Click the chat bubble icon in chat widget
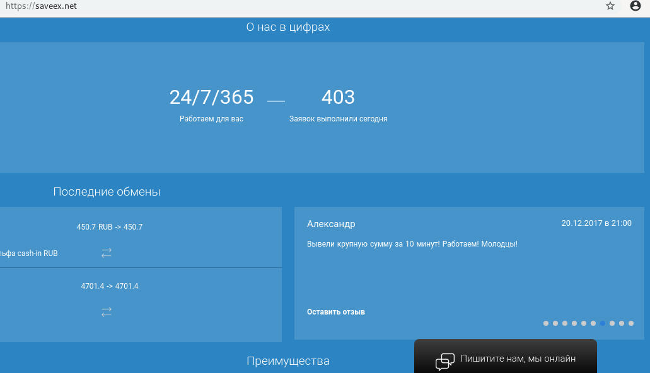Screen dimensions: 650x373 coord(444,361)
